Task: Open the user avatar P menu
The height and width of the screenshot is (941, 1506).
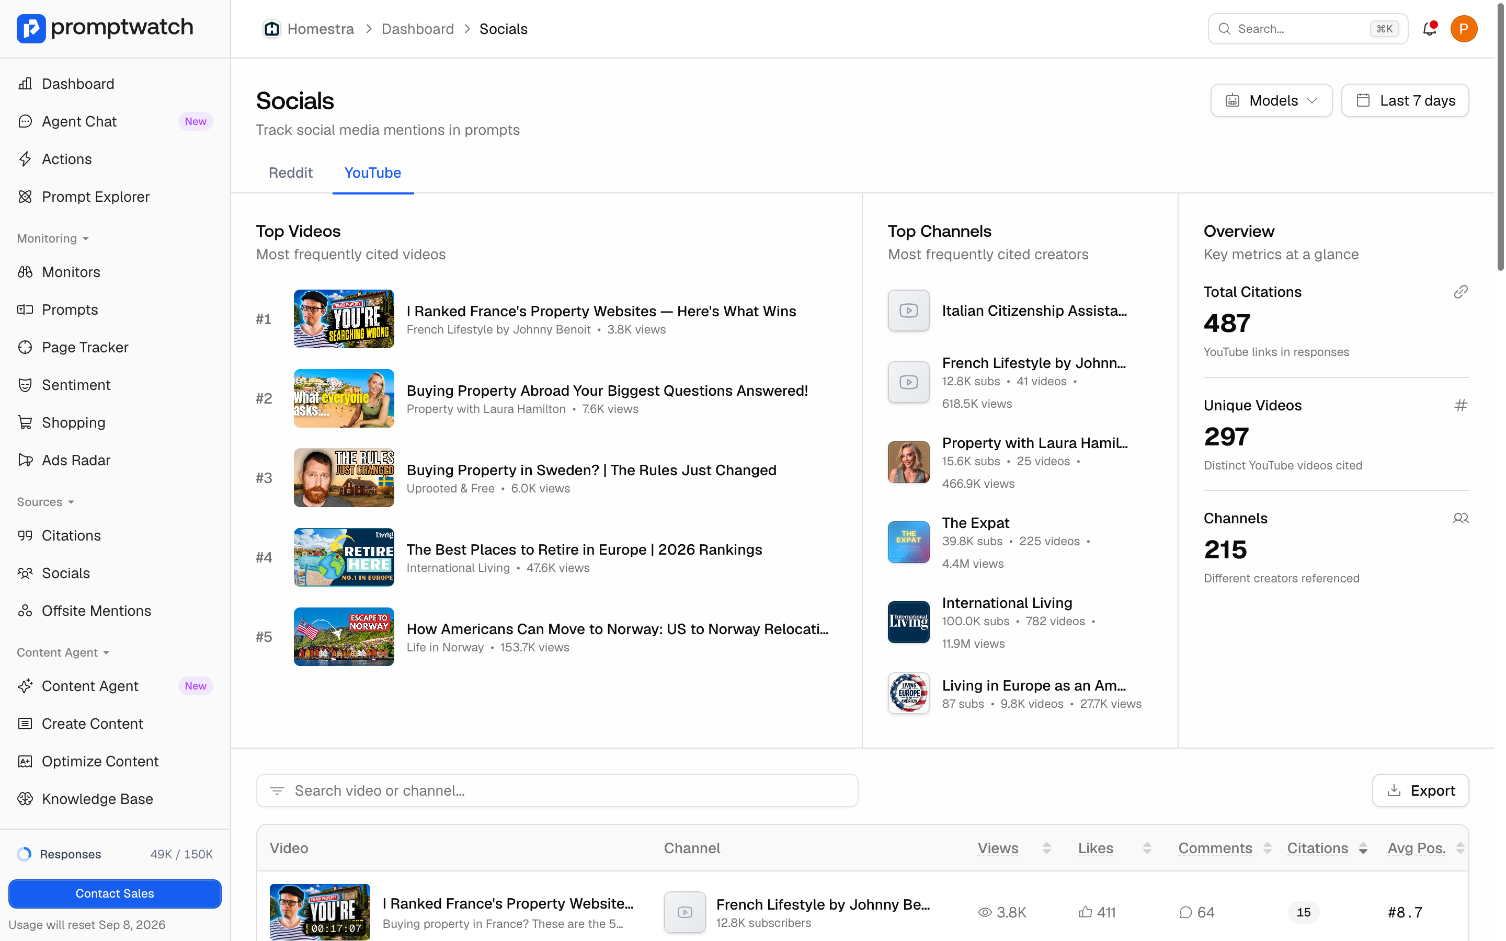Action: coord(1464,29)
